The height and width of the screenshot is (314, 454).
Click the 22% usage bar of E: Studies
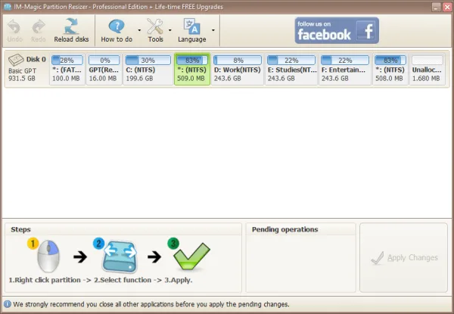[x=291, y=61]
